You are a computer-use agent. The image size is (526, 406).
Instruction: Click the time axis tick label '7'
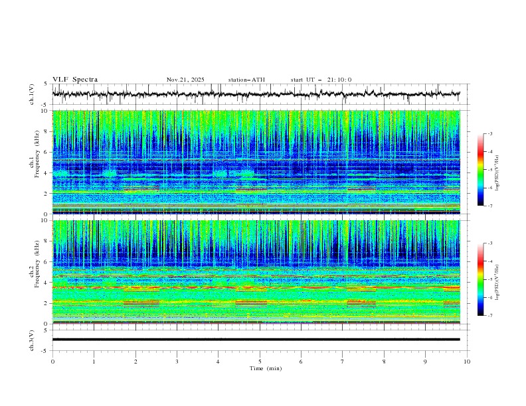[343, 362]
